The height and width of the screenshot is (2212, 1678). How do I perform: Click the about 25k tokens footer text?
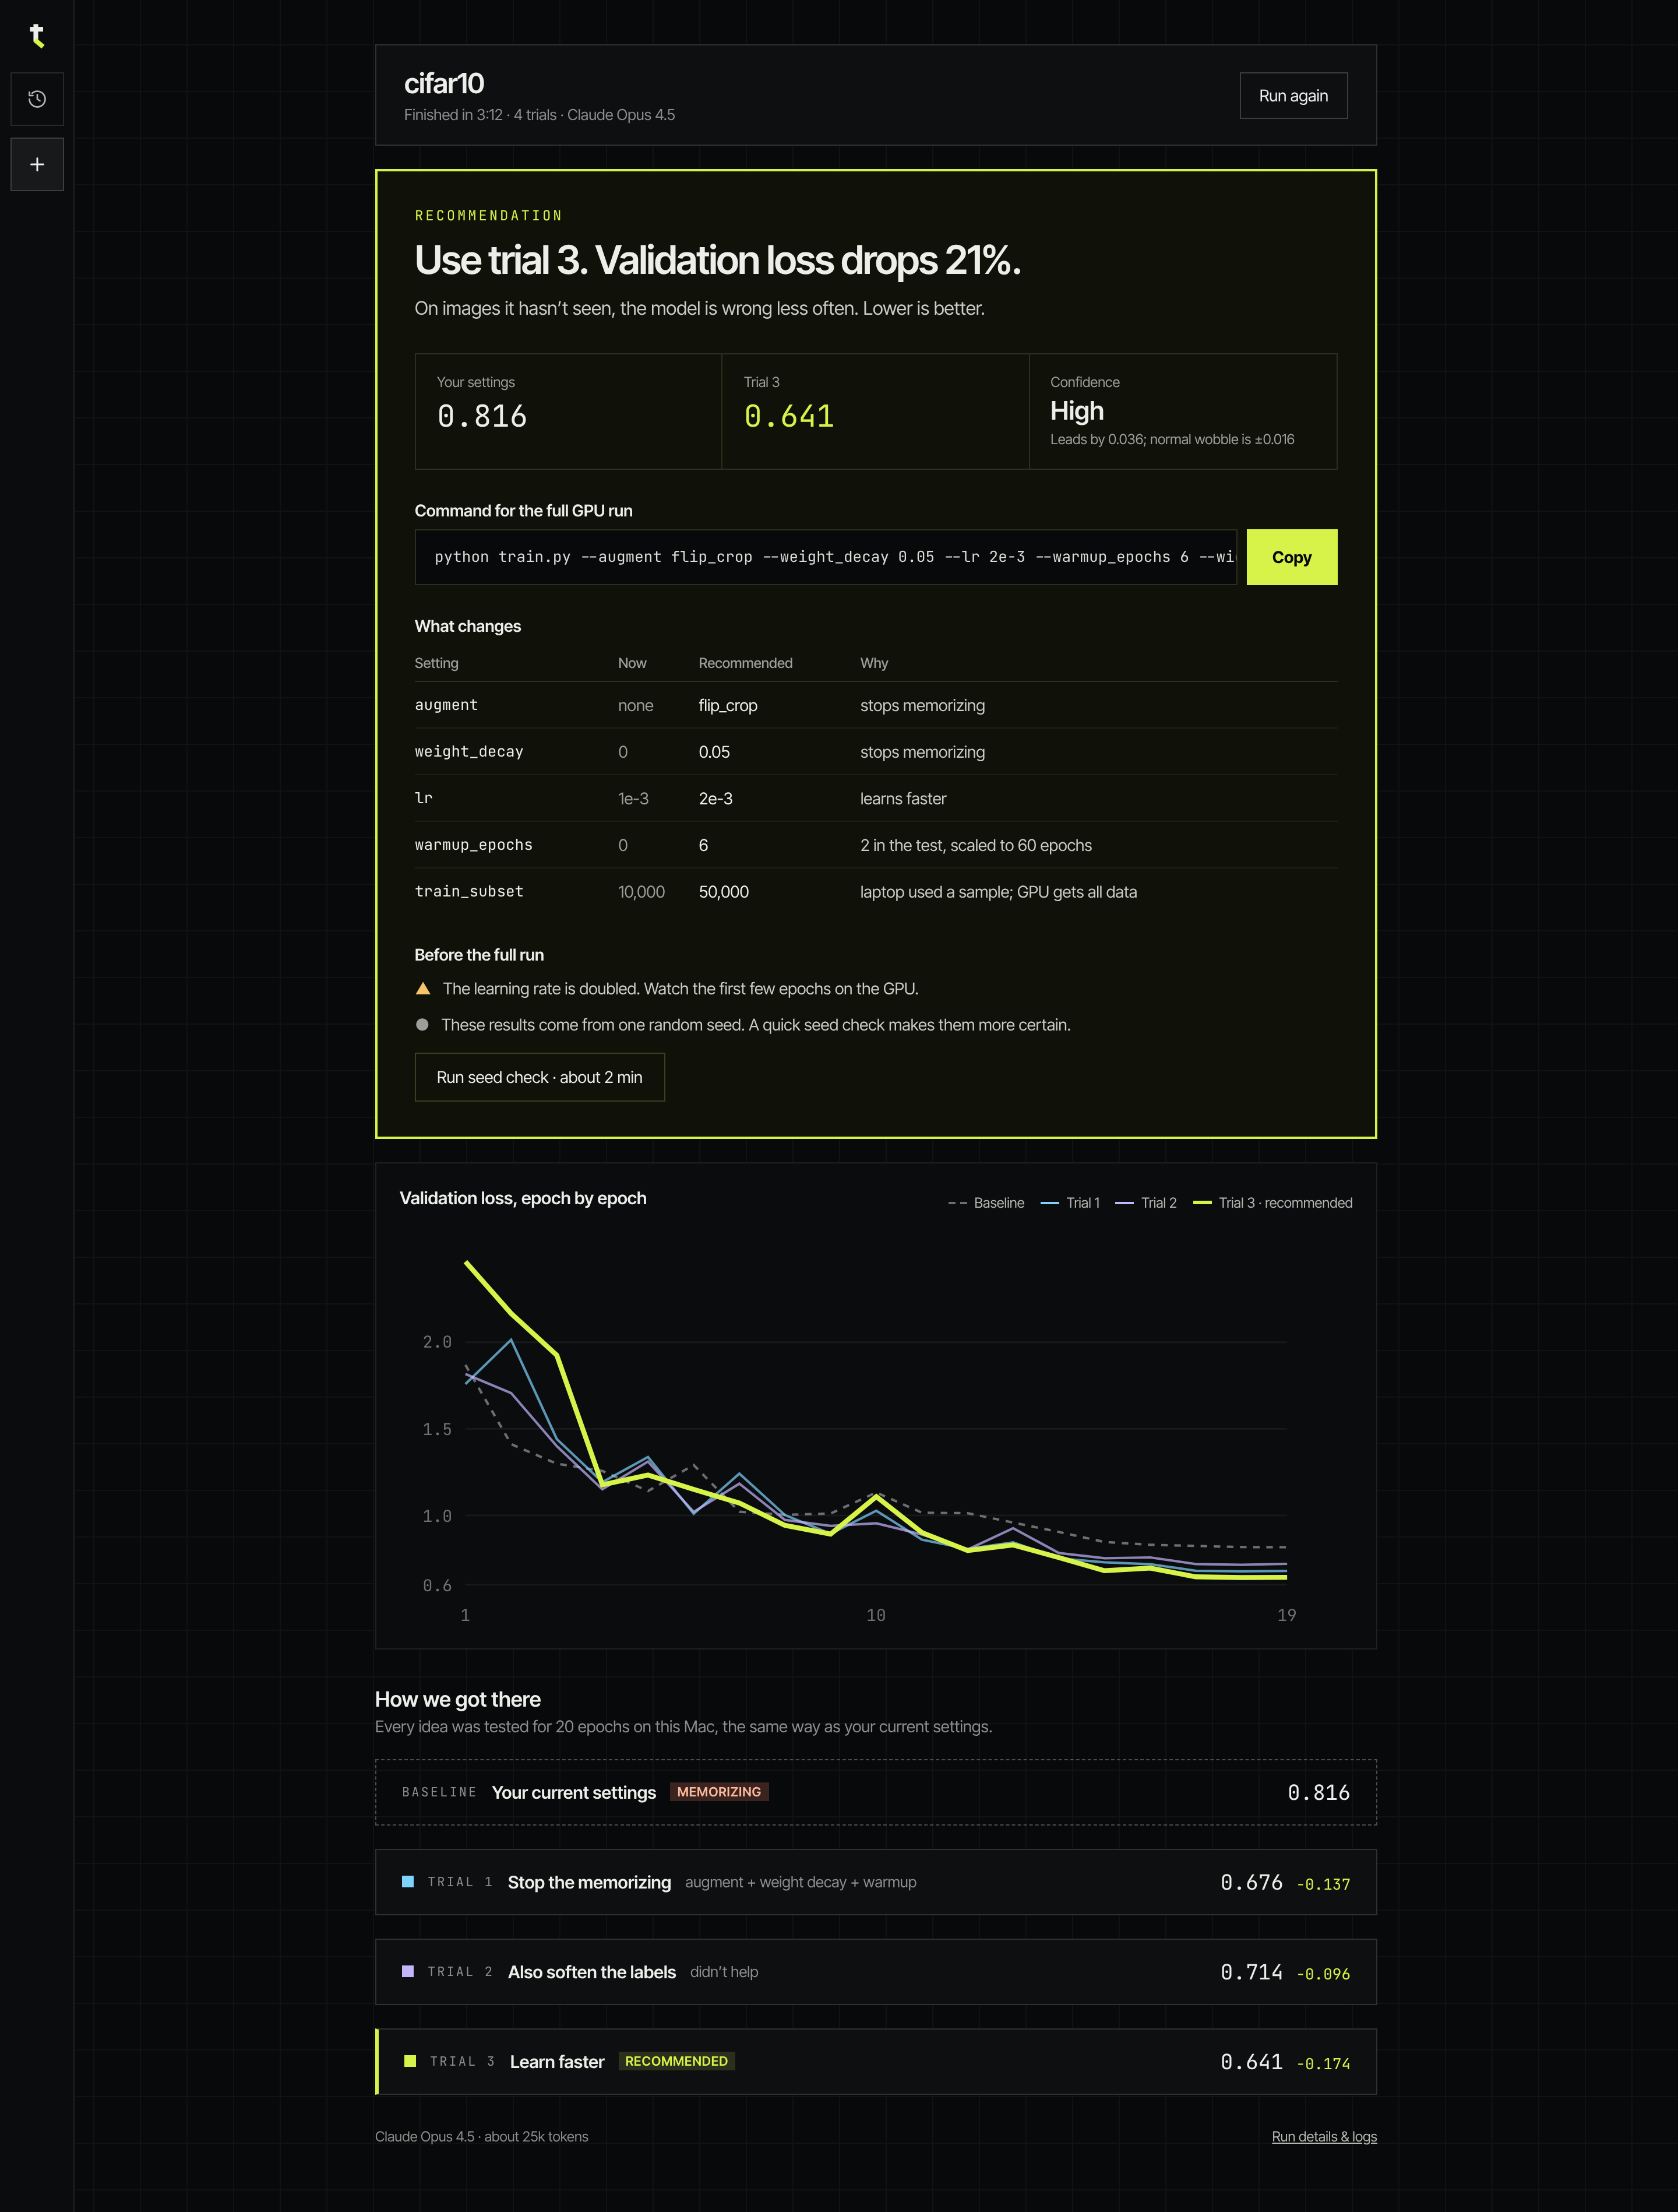pos(537,2136)
